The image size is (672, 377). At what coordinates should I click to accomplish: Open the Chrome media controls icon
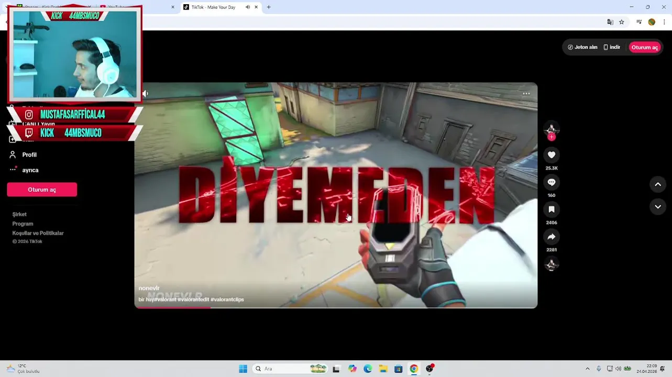pos(639,22)
